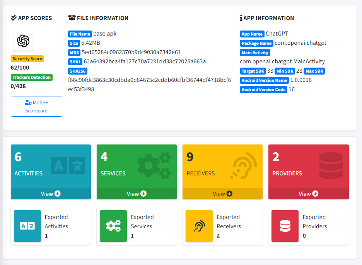This screenshot has width=362, height=265.
Task: Click the Activities language icon in blue card
Action: tap(68, 166)
